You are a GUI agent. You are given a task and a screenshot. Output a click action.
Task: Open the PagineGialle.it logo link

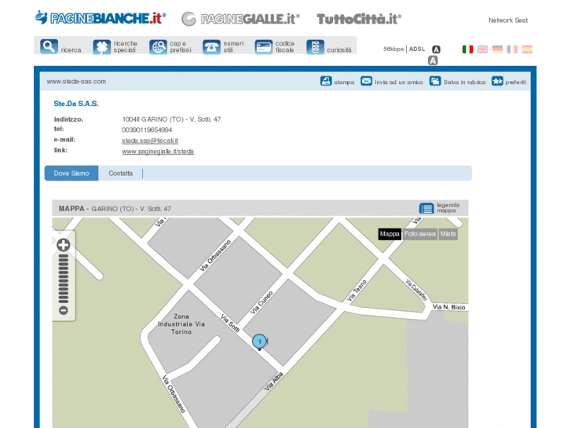[x=240, y=19]
